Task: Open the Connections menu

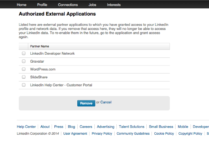Action: [x=68, y=5]
